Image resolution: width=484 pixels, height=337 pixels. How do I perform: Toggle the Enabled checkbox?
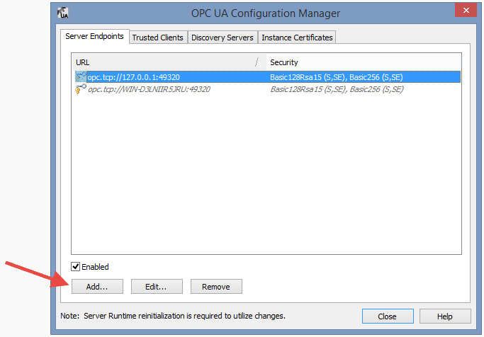click(76, 266)
